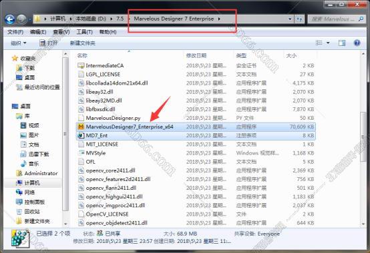The height and width of the screenshot is (253, 370).
Task: Toggle the preview pane icon
Action: tap(342, 43)
